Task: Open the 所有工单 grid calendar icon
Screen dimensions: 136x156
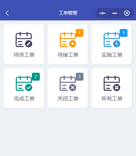Action: [x=112, y=83]
